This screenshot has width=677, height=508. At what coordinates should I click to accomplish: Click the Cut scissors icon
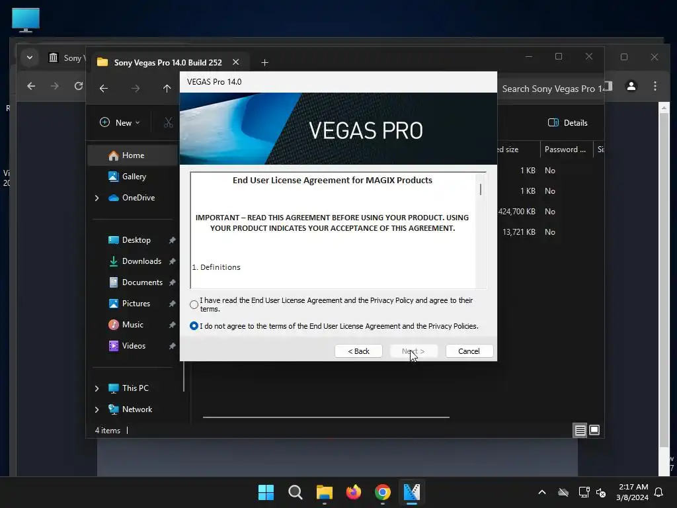(169, 122)
